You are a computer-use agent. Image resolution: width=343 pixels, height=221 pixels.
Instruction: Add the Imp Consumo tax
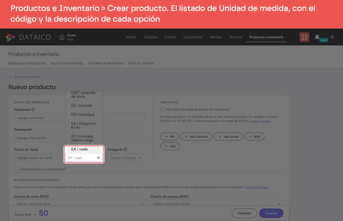196,137
